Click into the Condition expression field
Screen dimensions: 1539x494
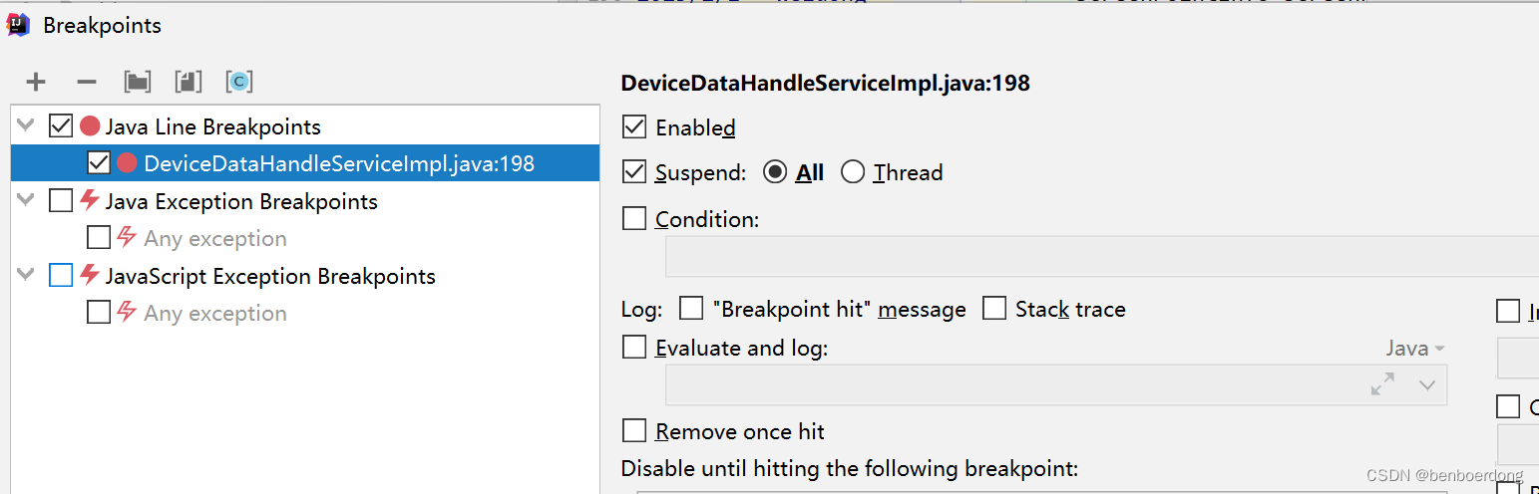point(1101,256)
